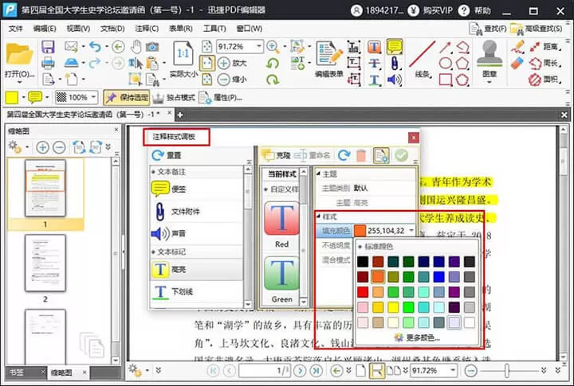
Task: Pick the bright red color swatch
Action: (x=363, y=292)
